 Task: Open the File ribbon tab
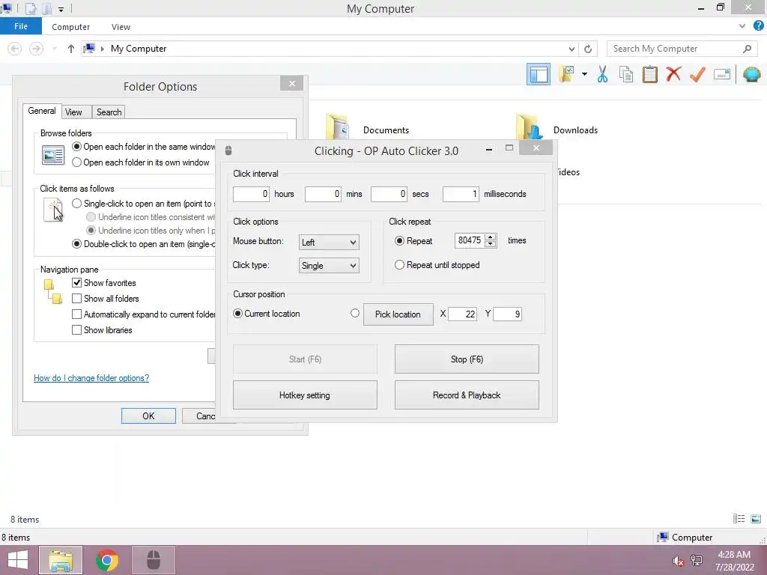pos(20,26)
